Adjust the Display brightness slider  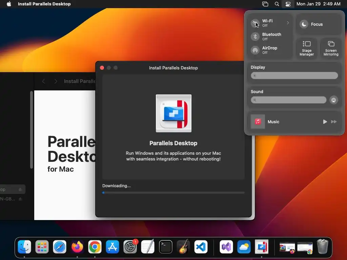294,75
